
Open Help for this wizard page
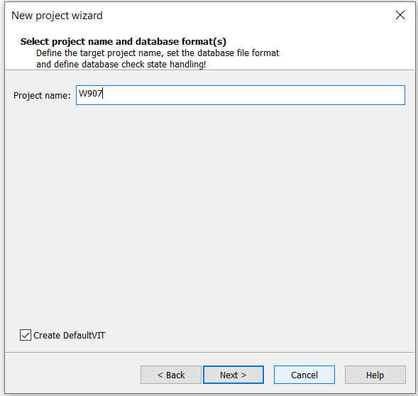point(375,375)
